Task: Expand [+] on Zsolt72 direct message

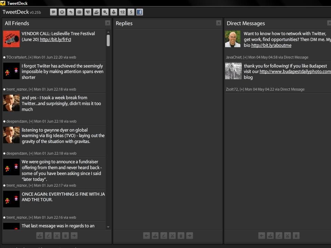Action: (x=242, y=90)
